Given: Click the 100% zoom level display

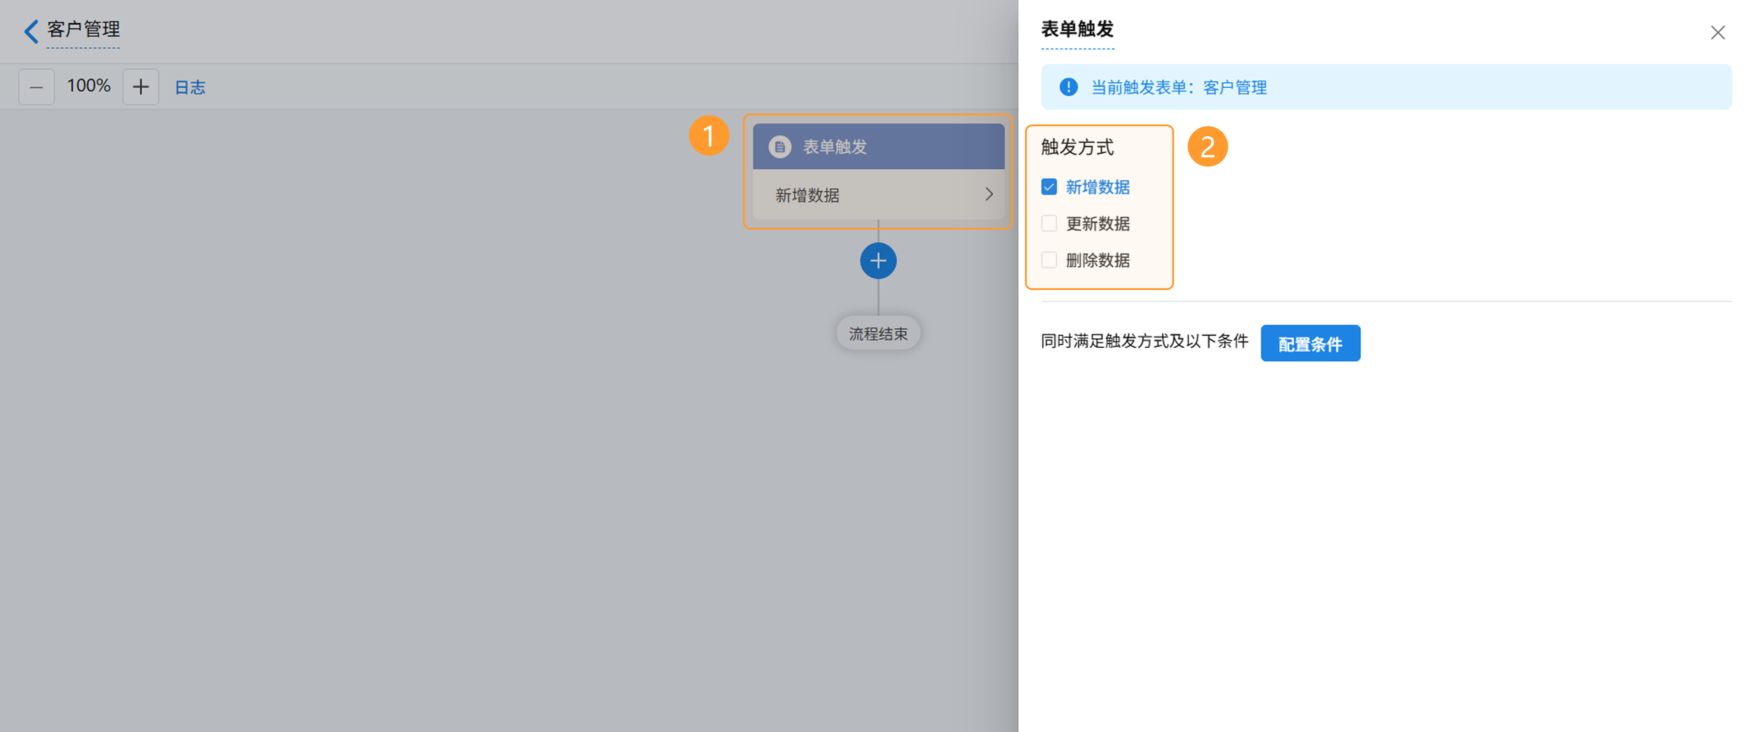Looking at the screenshot, I should tap(89, 86).
